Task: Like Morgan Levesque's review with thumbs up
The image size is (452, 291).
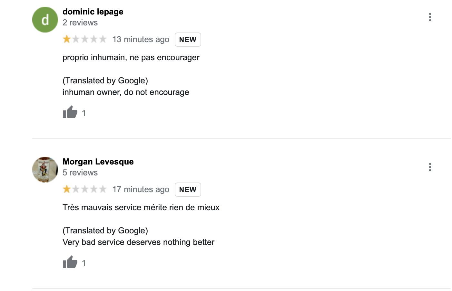Action: (70, 262)
